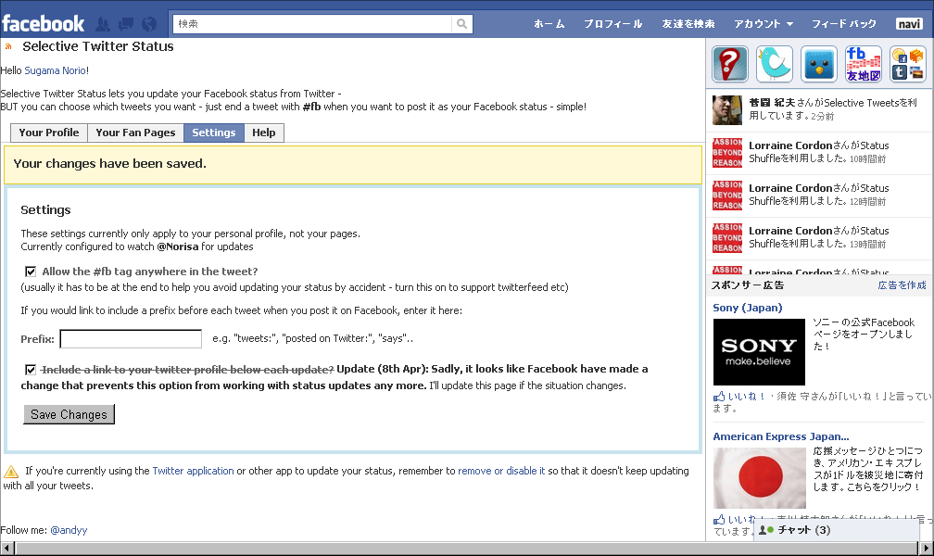Click the Save Changes button
The image size is (934, 556).
69,414
